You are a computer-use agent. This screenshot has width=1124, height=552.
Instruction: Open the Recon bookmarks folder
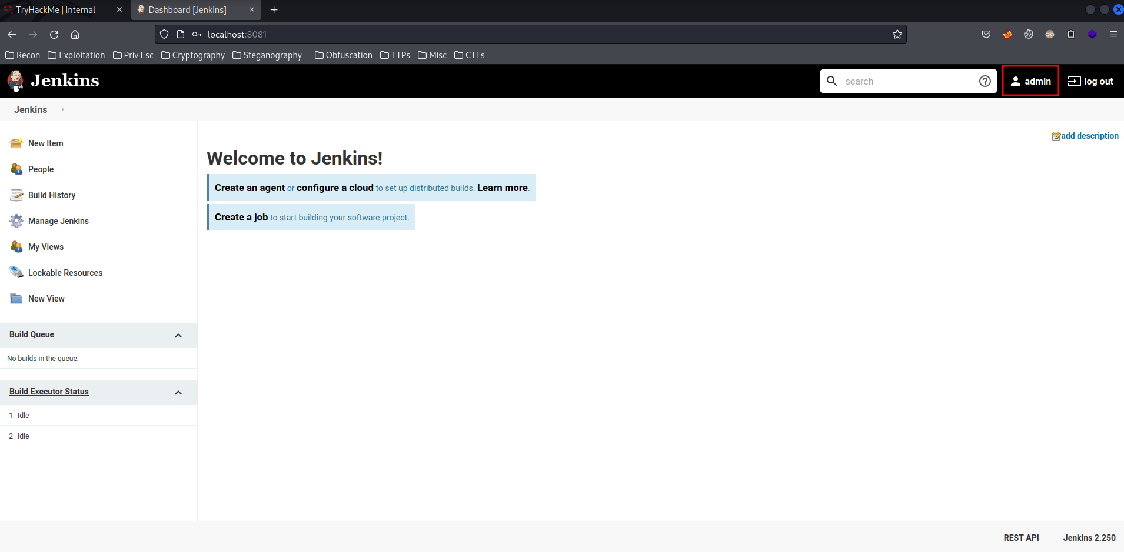click(22, 55)
